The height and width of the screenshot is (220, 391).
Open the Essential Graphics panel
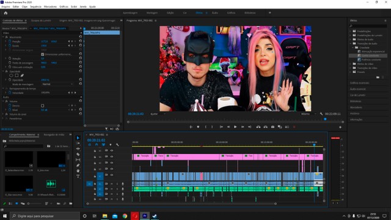coord(360,83)
